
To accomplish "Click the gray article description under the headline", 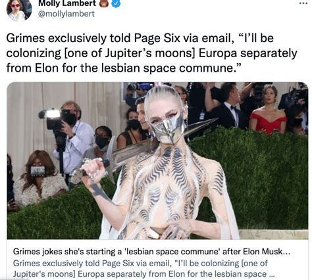I will pyautogui.click(x=143, y=269).
